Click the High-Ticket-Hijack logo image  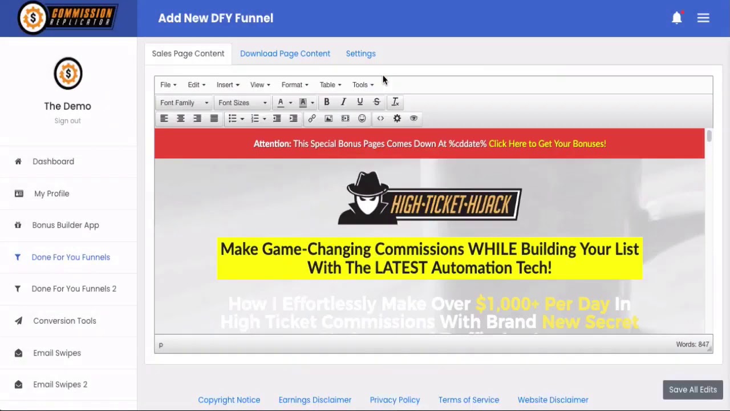coord(429,198)
